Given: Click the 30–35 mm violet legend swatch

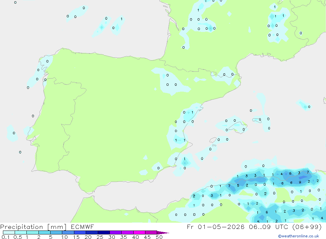Looking at the screenshot, I should (x=116, y=232).
